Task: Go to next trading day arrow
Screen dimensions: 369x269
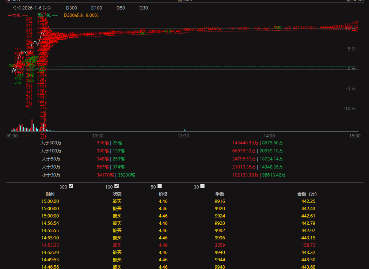Action: [47, 8]
